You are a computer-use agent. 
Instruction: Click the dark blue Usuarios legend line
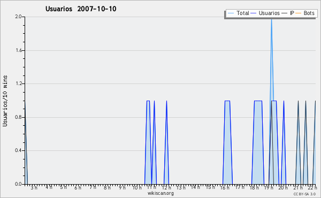(x=254, y=13)
